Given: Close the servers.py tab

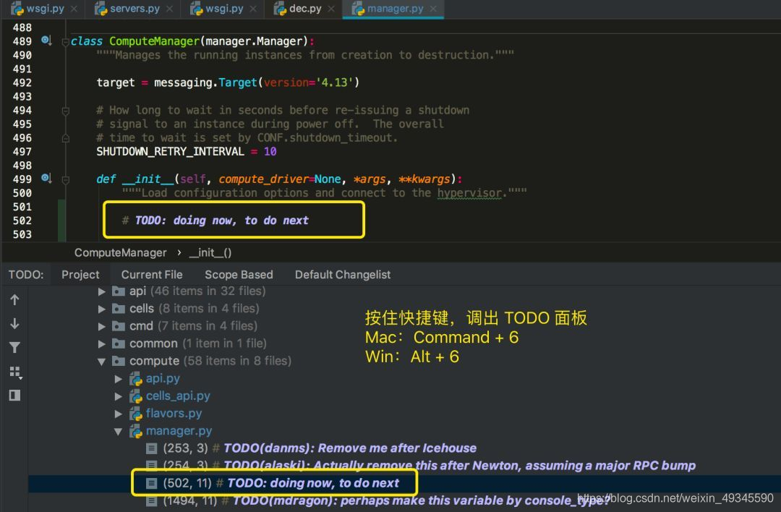Looking at the screenshot, I should pyautogui.click(x=169, y=9).
